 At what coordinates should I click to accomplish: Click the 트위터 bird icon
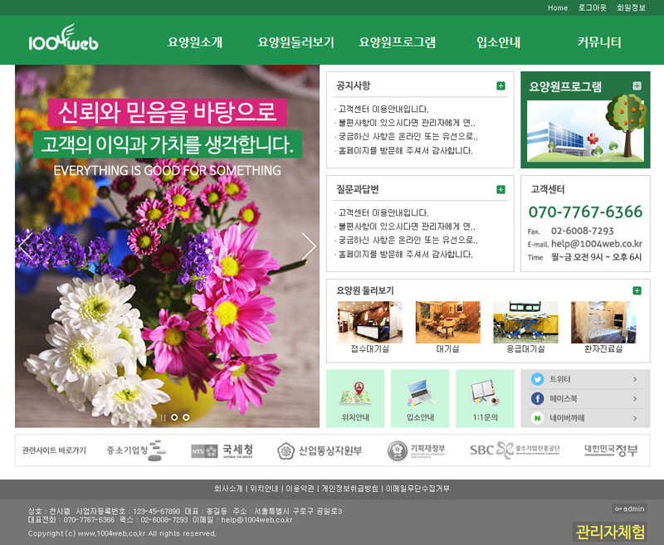538,379
